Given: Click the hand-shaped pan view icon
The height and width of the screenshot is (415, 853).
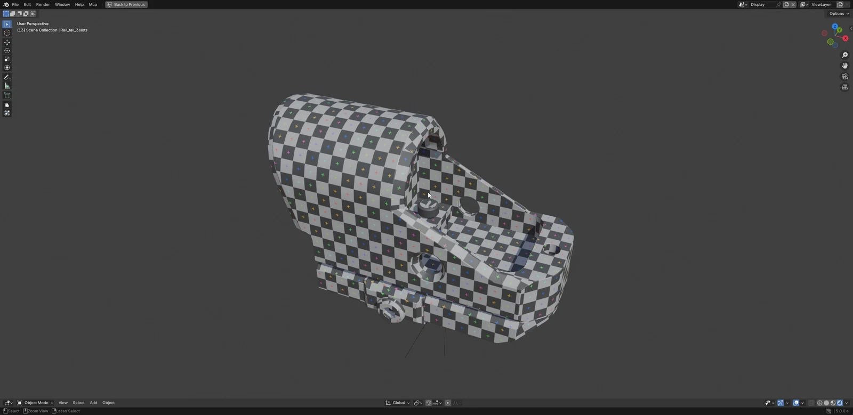Looking at the screenshot, I should pyautogui.click(x=844, y=66).
